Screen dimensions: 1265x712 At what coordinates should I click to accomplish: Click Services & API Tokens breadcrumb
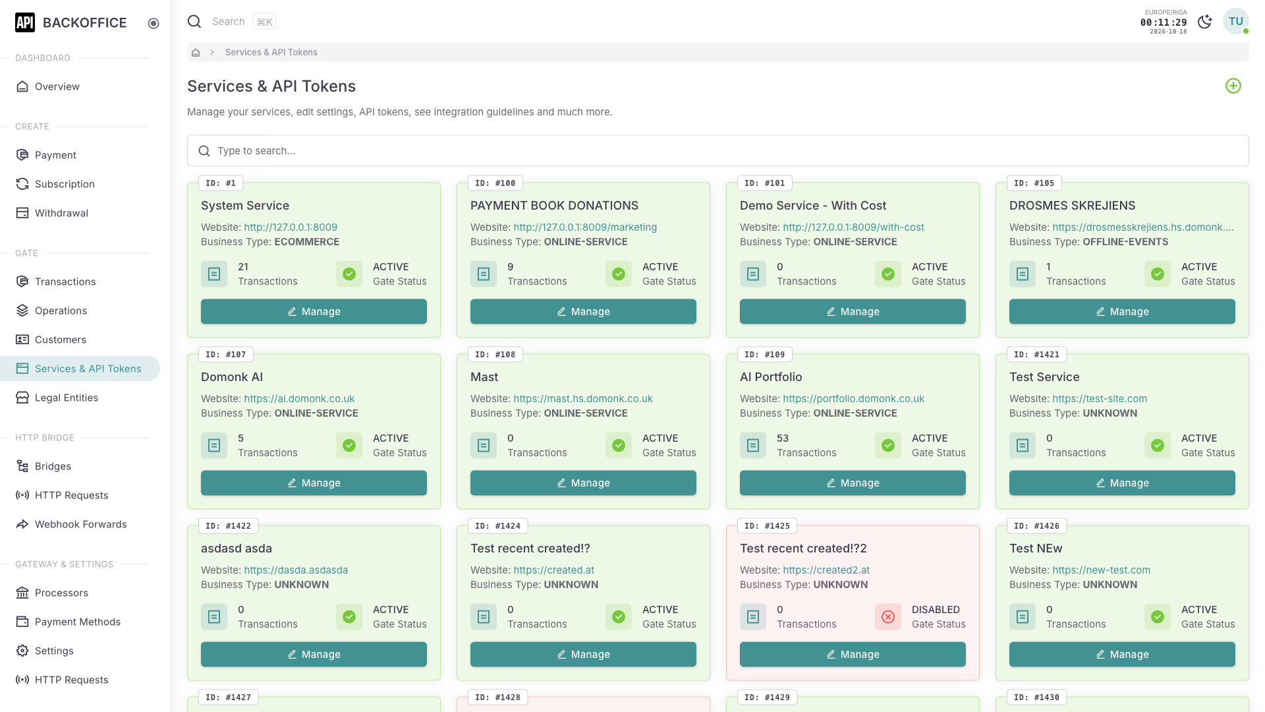(271, 52)
